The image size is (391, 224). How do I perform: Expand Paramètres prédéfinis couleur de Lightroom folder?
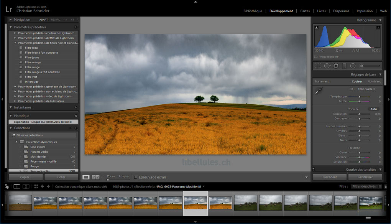[15, 33]
